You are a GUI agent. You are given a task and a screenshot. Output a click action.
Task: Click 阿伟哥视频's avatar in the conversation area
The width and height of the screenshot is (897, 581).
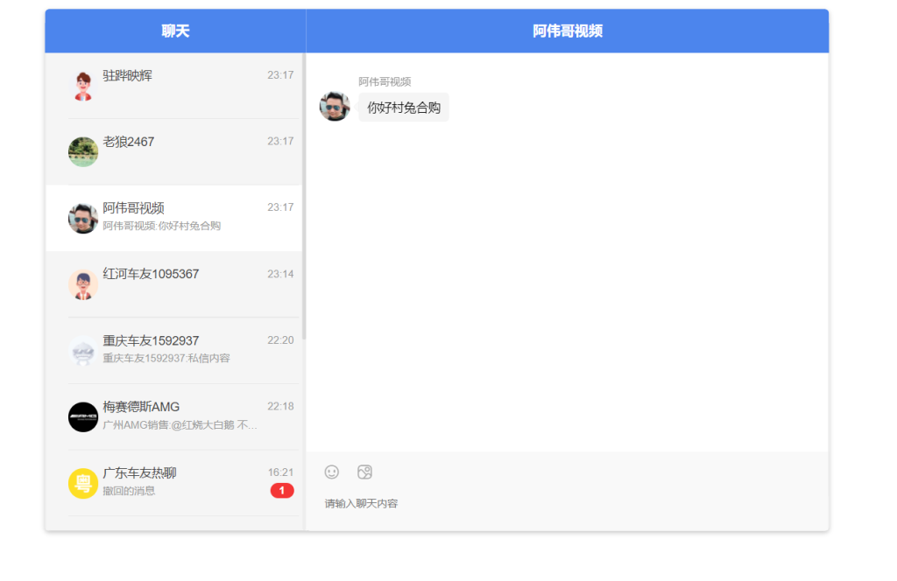tap(334, 106)
